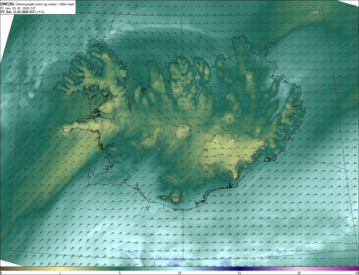359x275 pixels.
Task: Click the valid time line 'VT: Sun. 11.01.2026 01Z'
Action: [17, 12]
